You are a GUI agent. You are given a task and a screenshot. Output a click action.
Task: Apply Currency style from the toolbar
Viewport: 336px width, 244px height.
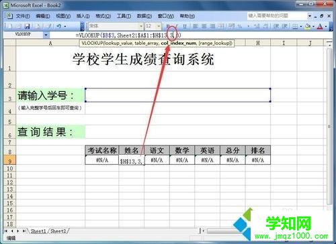[232, 26]
